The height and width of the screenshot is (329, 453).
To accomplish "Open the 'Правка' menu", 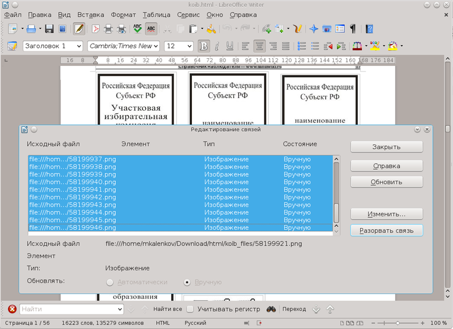I will [x=40, y=15].
